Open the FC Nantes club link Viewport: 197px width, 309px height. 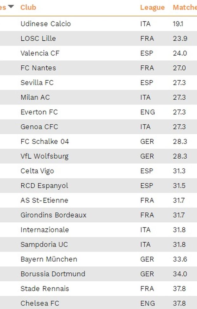[38, 68]
